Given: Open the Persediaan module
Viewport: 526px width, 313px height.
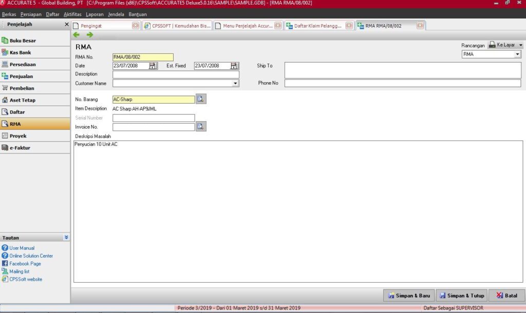Looking at the screenshot, I should click(6, 64).
